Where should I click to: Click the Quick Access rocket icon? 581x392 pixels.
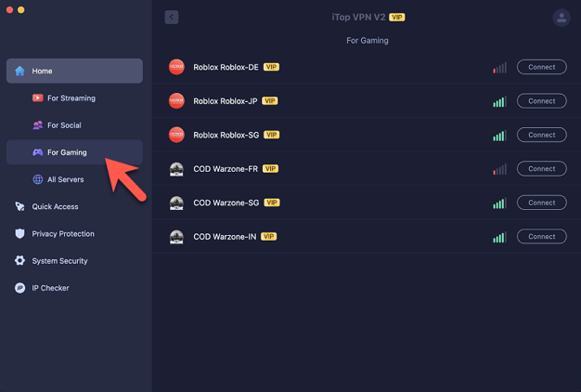click(19, 207)
